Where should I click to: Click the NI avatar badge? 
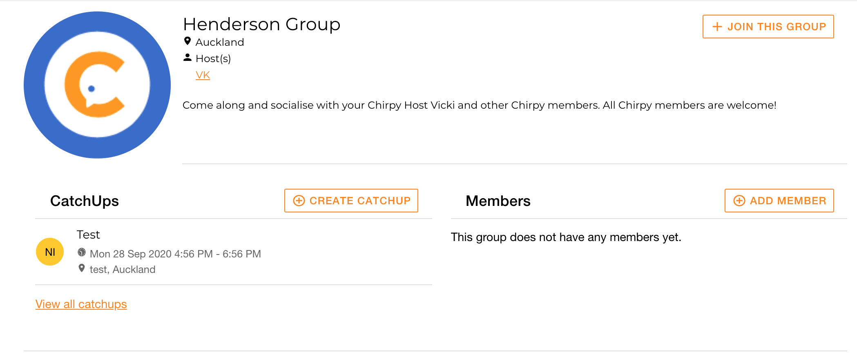pos(49,252)
